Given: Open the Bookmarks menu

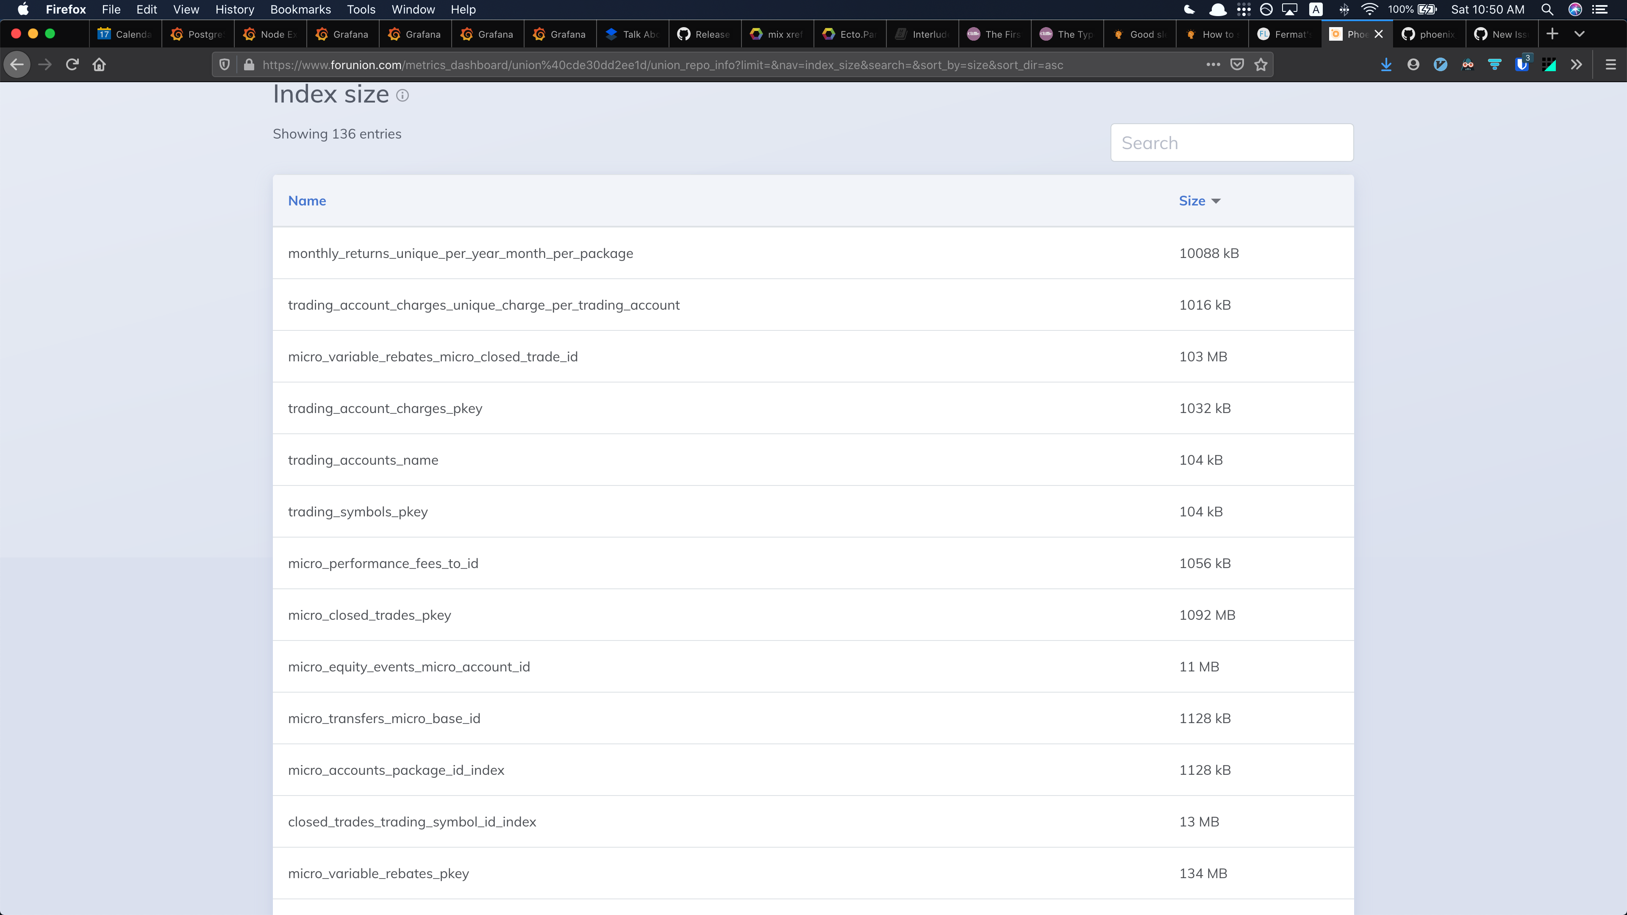Looking at the screenshot, I should 301,9.
